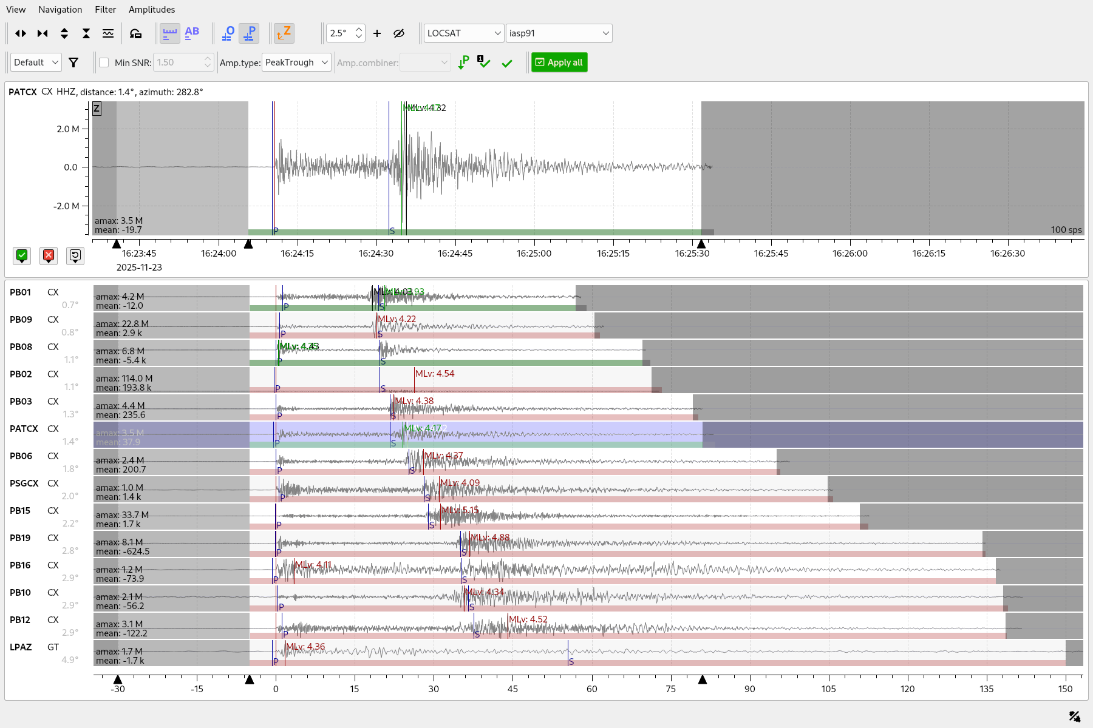This screenshot has width=1093, height=728.
Task: Click the red X reject button
Action: click(x=49, y=255)
